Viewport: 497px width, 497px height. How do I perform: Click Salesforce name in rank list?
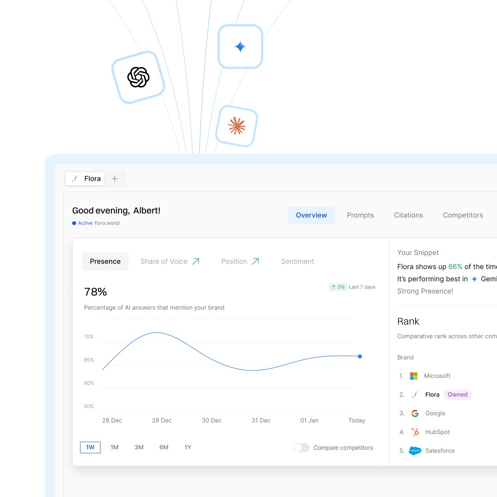[x=440, y=451]
